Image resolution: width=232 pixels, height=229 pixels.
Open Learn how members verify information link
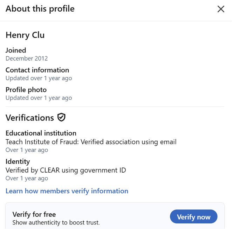67,191
